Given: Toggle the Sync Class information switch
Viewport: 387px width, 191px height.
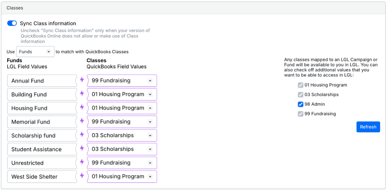Looking at the screenshot, I should [12, 23].
